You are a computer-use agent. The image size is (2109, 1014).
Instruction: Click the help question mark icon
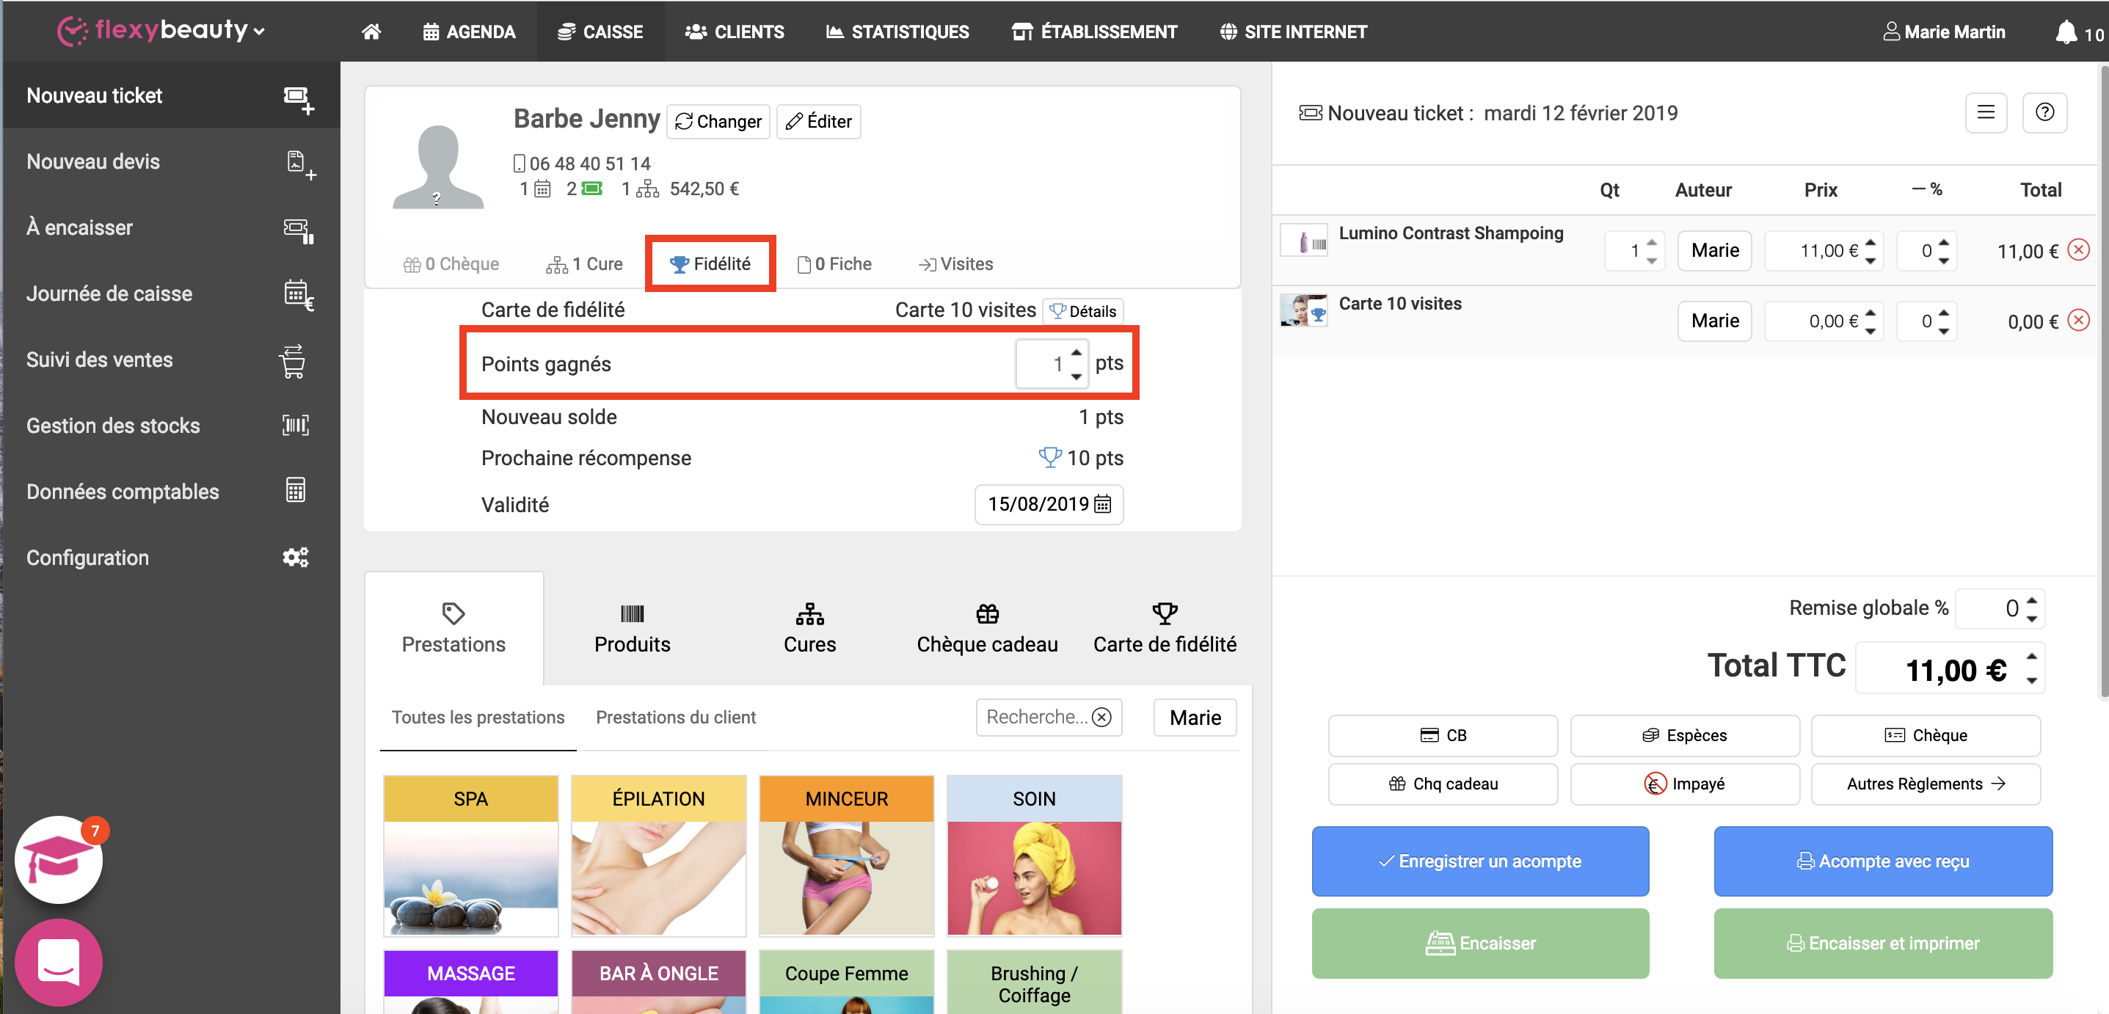(2044, 112)
